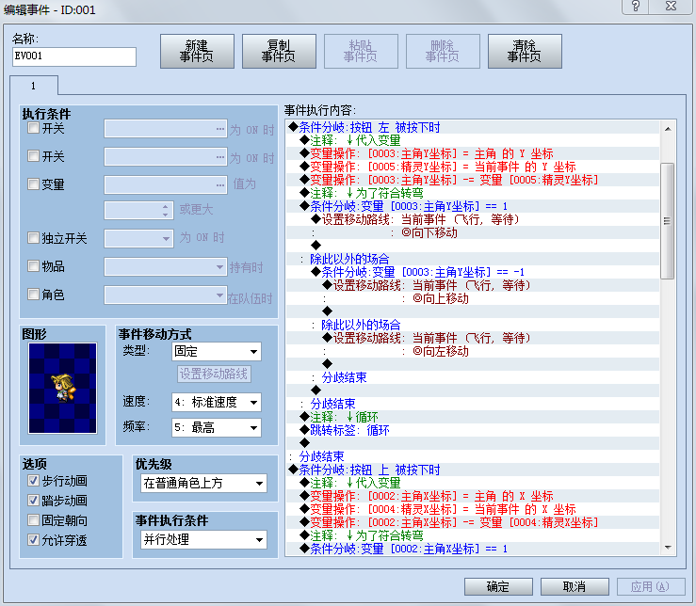Image resolution: width=696 pixels, height=606 pixels.
Task: Click the 名称 field containing EV001
Action: pos(74,56)
